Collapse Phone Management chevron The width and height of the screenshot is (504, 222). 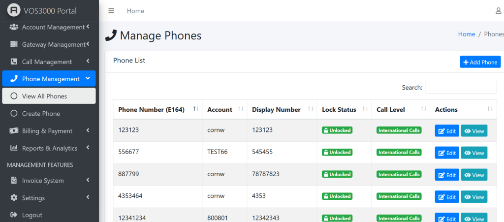click(88, 78)
